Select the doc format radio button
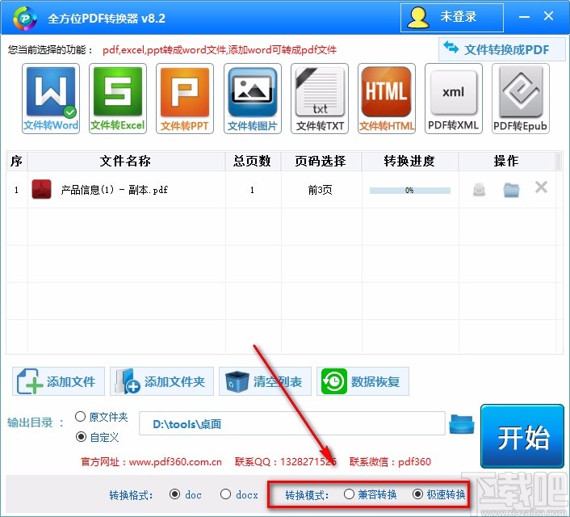 175,494
